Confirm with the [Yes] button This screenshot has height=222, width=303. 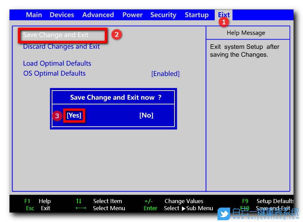tap(74, 116)
